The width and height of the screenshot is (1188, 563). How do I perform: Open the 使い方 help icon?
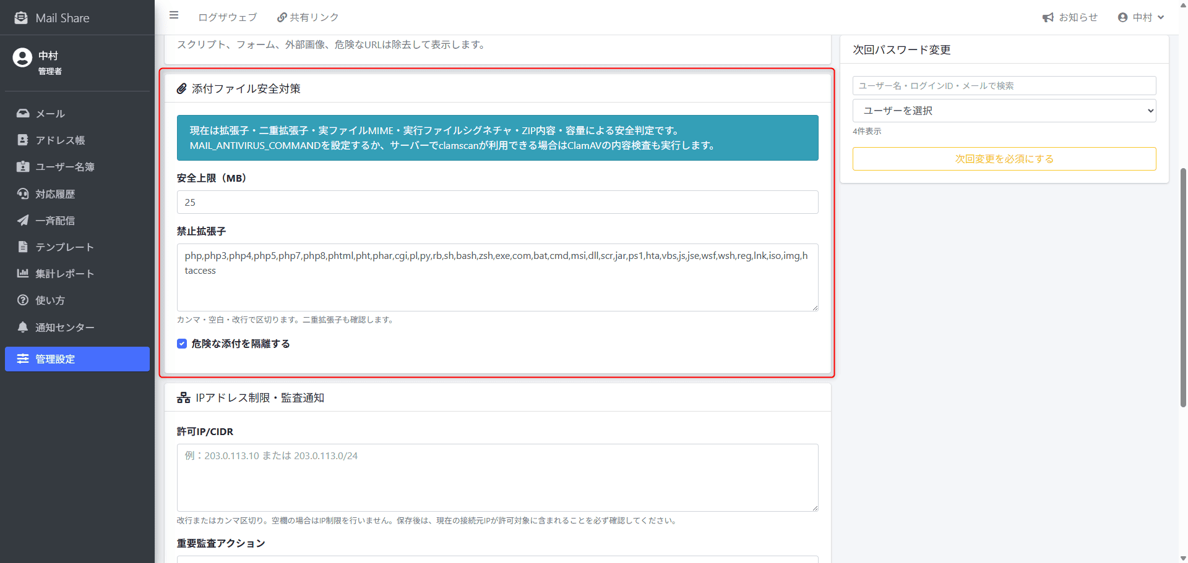(23, 300)
